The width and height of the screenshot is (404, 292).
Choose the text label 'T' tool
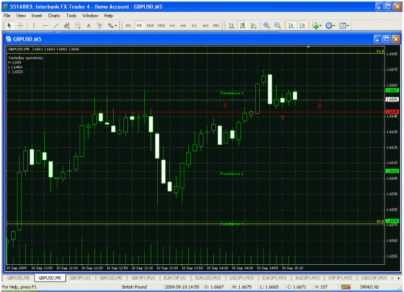pos(100,25)
